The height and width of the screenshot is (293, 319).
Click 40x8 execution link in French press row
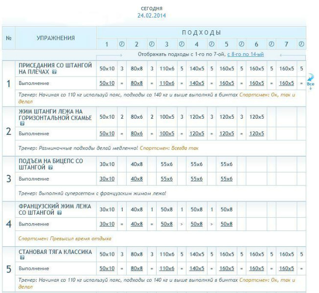(x=137, y=224)
